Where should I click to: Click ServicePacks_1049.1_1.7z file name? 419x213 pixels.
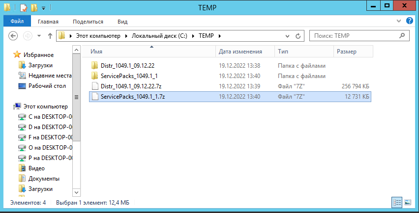[x=133, y=97]
